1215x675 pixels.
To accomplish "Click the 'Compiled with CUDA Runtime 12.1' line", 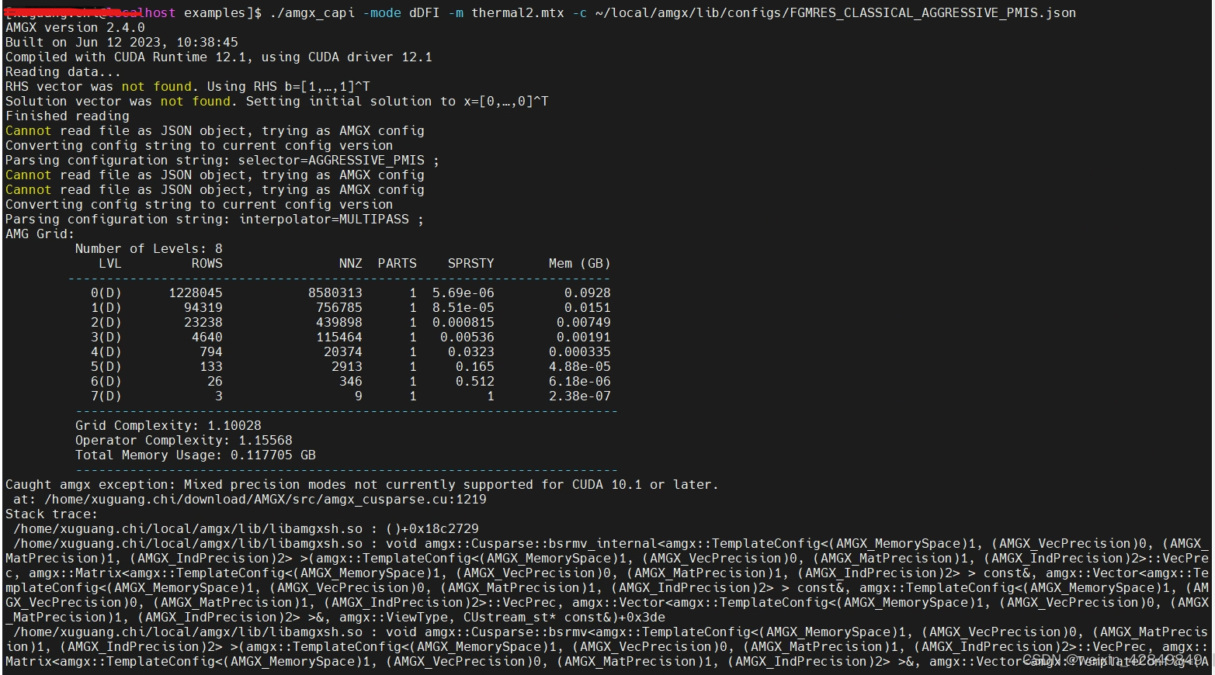I will [219, 57].
